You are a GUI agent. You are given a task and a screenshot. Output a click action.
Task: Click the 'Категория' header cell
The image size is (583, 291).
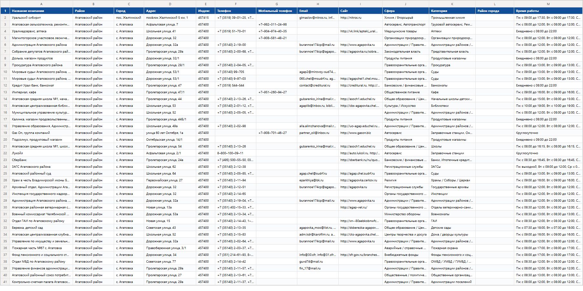point(452,11)
